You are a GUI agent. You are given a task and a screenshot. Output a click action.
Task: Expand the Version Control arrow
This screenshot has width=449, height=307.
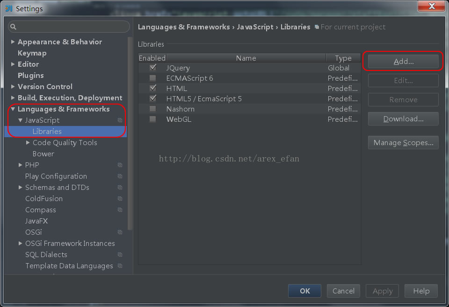click(x=13, y=86)
